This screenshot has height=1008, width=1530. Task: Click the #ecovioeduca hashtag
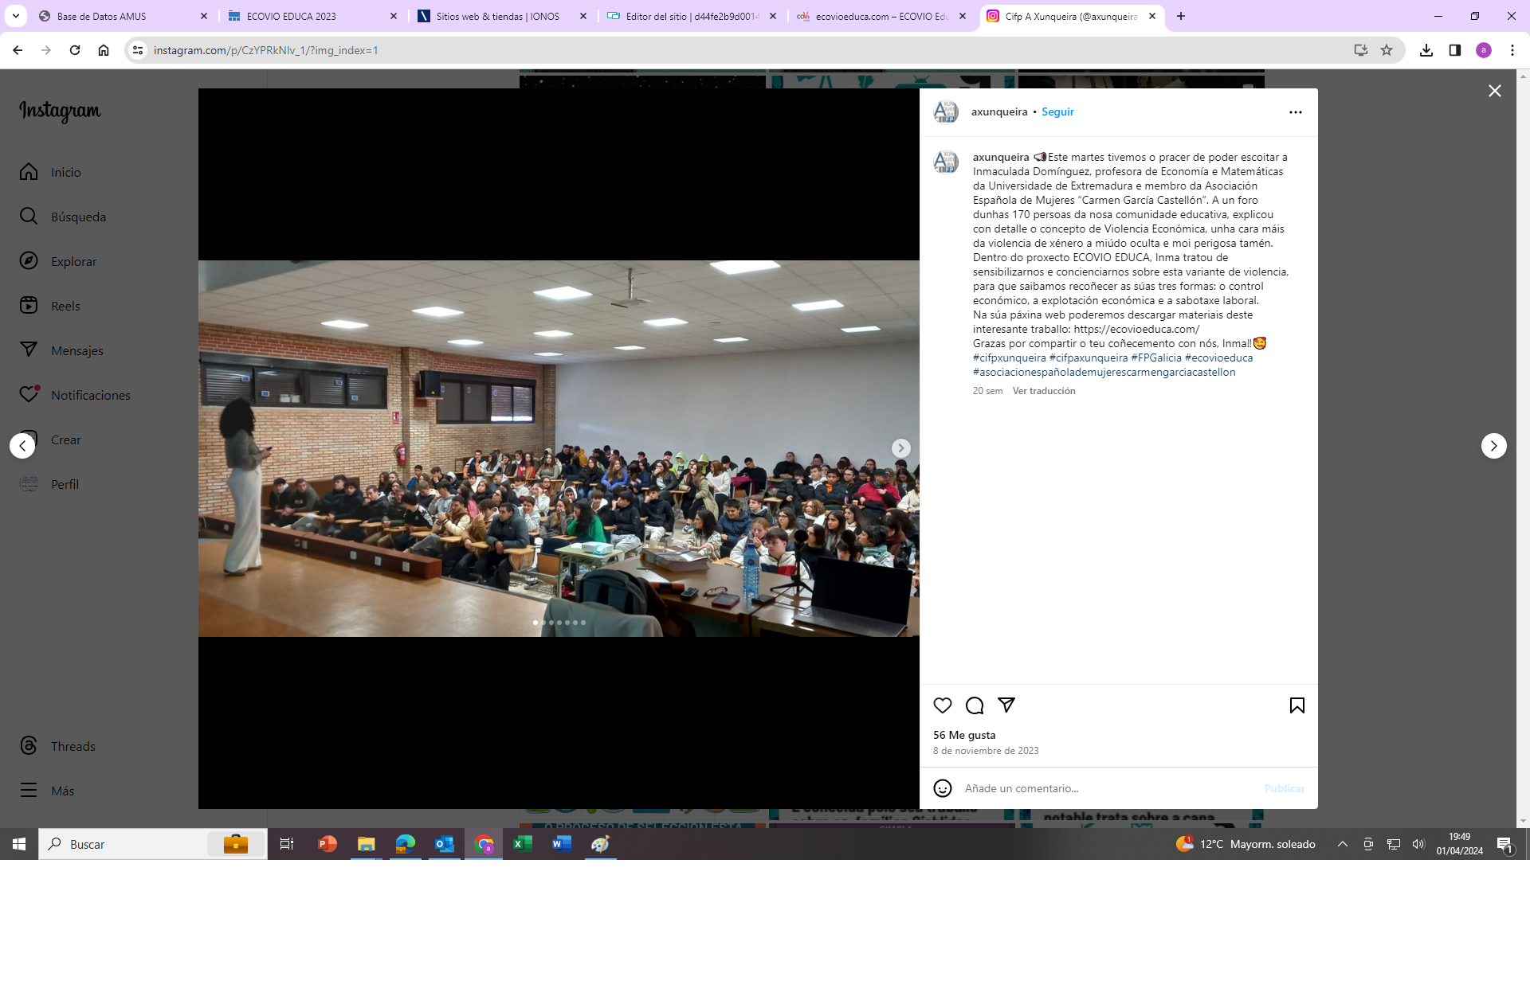1218,357
